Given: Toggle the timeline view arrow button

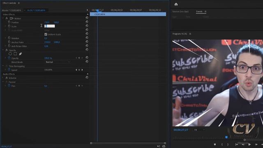Looking at the screenshot, I should coord(87,10).
